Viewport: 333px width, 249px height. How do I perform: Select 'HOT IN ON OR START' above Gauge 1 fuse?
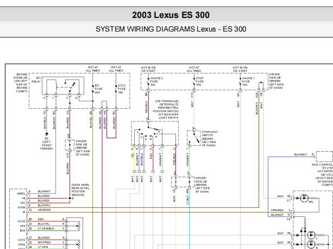(240, 69)
